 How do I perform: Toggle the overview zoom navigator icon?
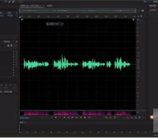pyautogui.click(x=143, y=11)
